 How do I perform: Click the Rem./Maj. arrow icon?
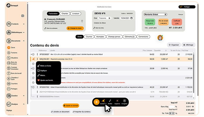click(193, 106)
